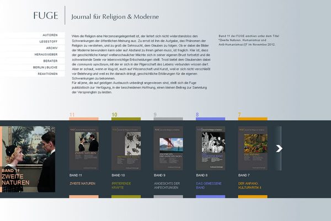Viewport: 331px width, 221px height.
Task: Click the BAND 11 label under cover
Action: 76,175
